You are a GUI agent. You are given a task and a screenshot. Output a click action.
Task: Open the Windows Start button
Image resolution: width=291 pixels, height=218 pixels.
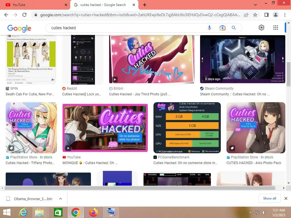tap(7, 212)
